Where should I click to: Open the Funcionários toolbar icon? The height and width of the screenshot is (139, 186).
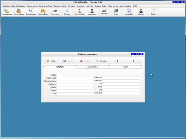pos(80,12)
